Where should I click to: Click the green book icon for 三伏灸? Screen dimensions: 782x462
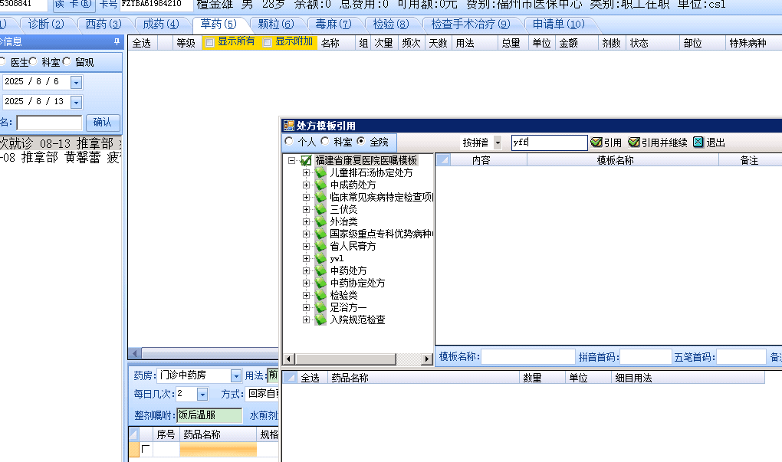point(320,209)
